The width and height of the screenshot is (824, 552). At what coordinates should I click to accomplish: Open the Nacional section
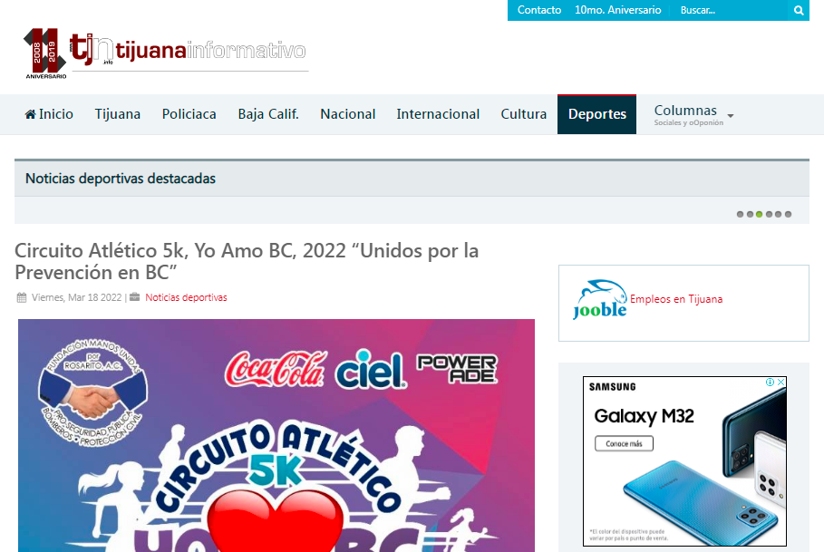coord(348,114)
